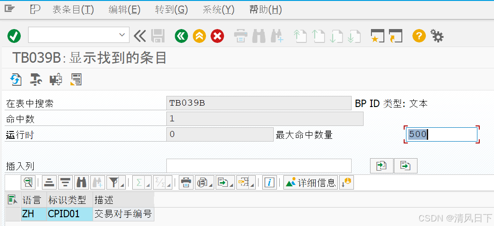
Task: Click the second insert-column button beside 插入列
Action: tap(406, 166)
